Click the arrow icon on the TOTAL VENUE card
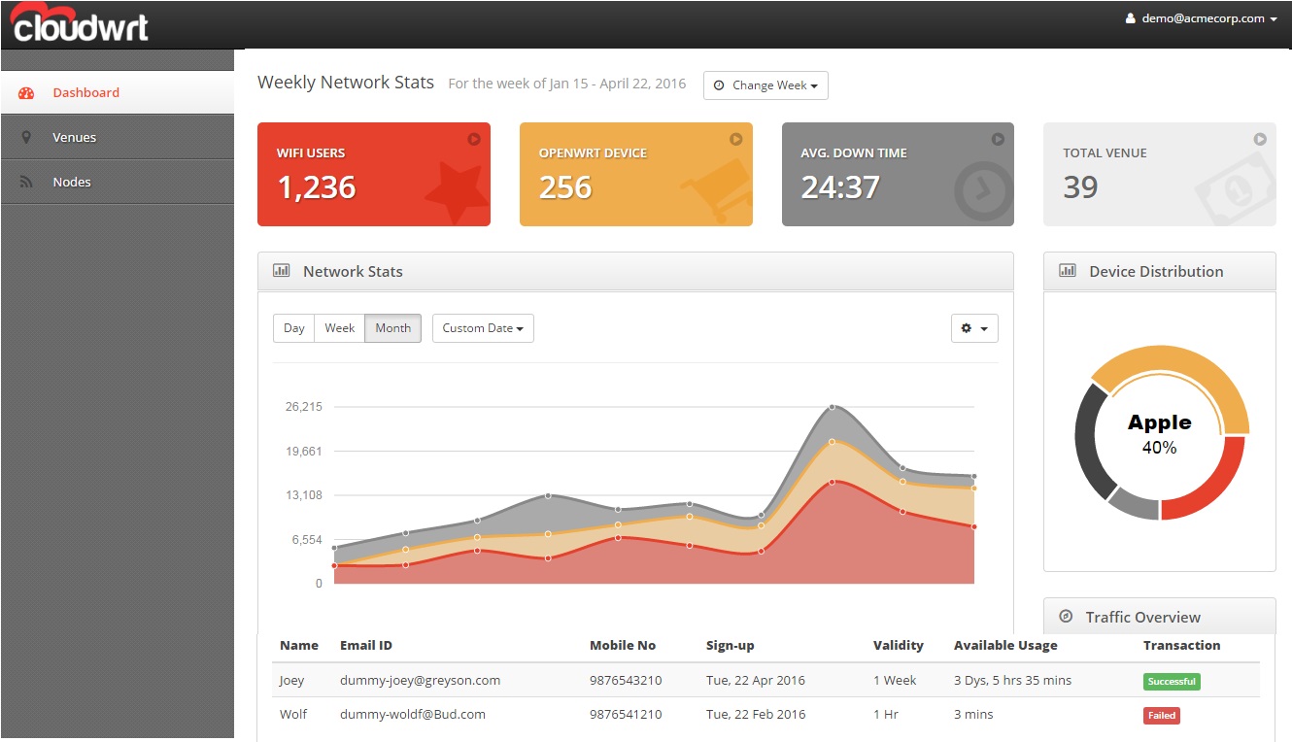1292x742 pixels. 1260,139
